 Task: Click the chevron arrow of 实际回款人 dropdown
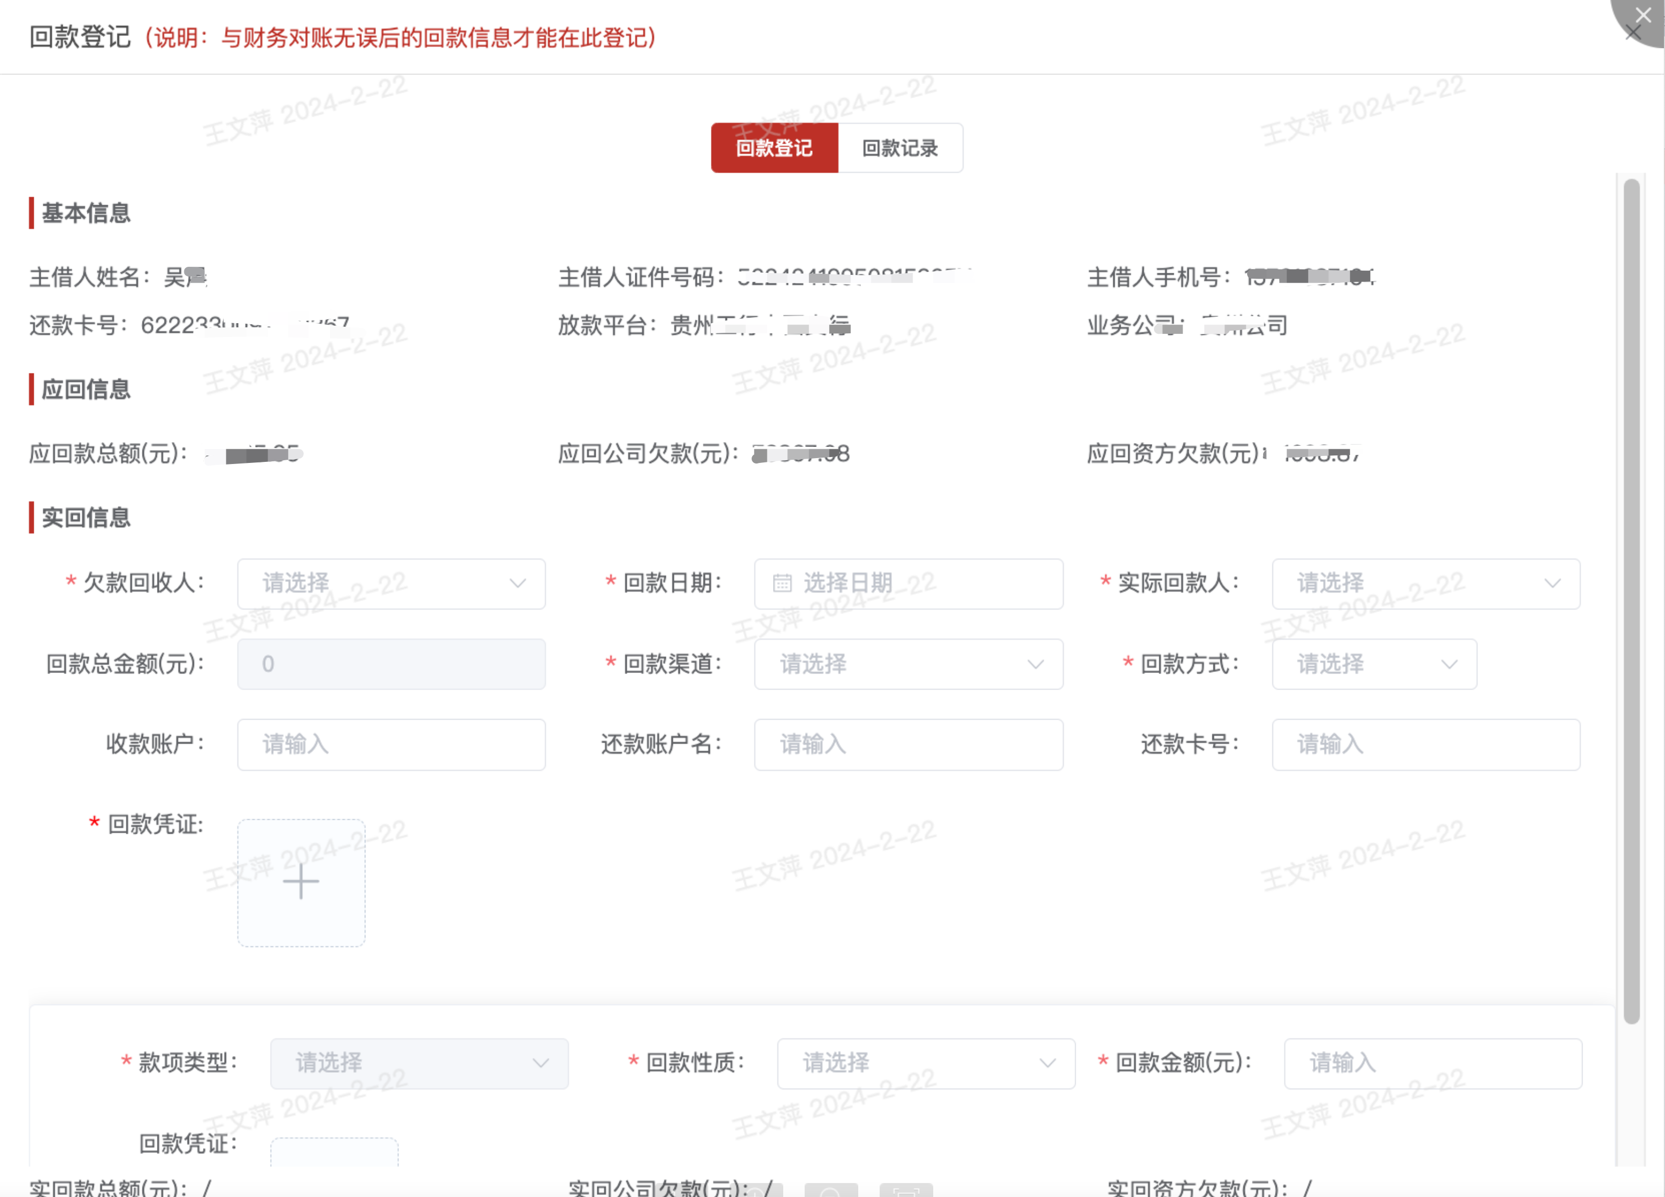pyautogui.click(x=1552, y=583)
